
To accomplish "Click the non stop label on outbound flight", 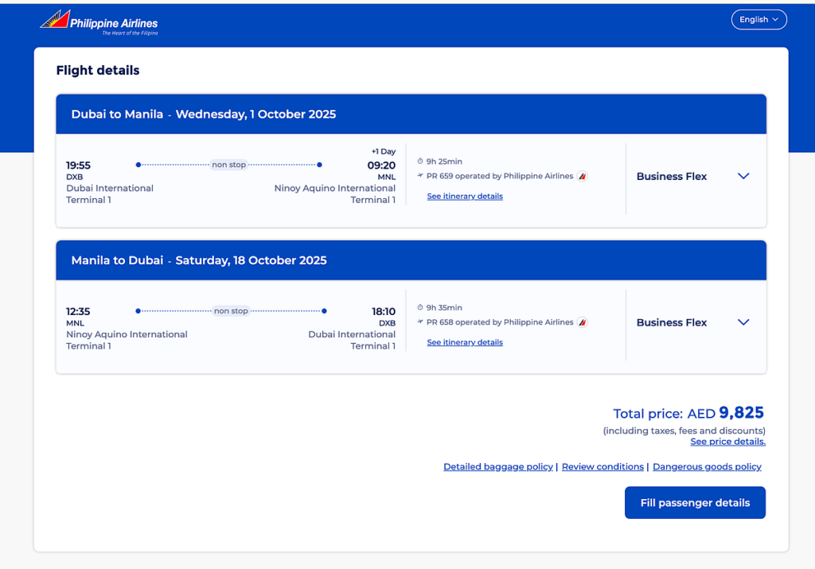I will 229,165.
